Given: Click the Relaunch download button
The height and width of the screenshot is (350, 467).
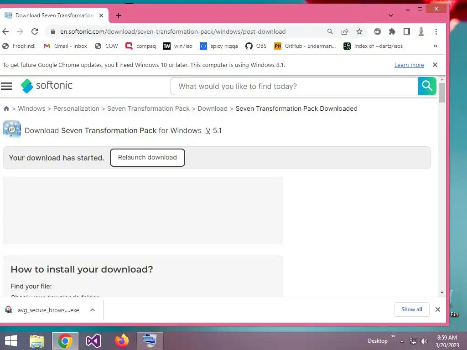Looking at the screenshot, I should 147,157.
